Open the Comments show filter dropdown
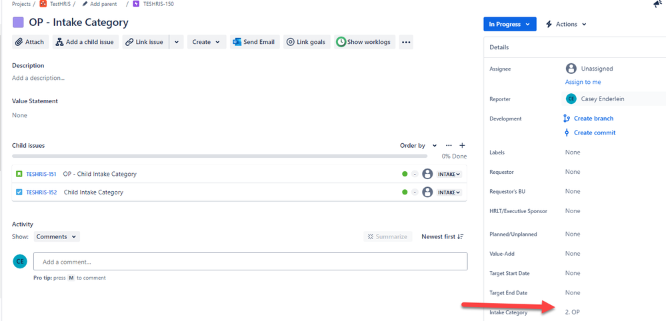The height and width of the screenshot is (321, 666). point(57,236)
